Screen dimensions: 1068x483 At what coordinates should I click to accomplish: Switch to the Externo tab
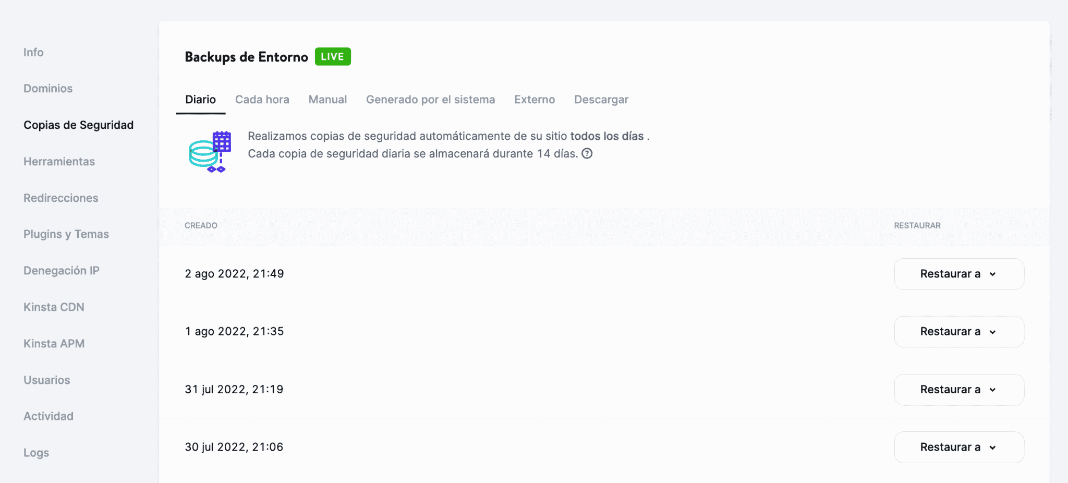(x=534, y=99)
